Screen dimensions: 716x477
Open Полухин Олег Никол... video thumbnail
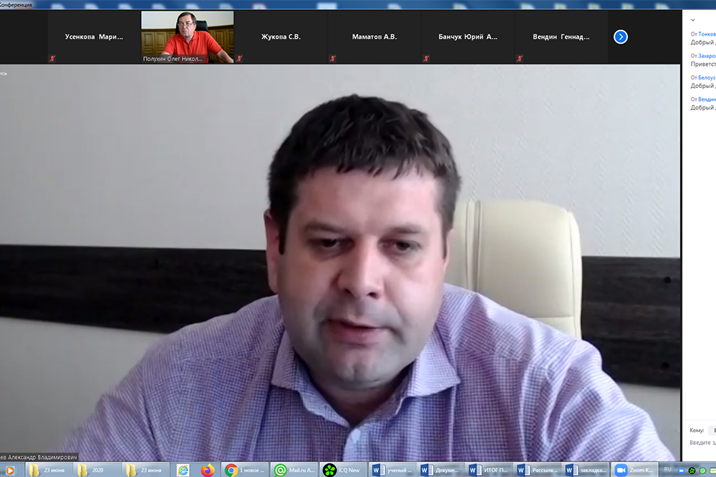tap(187, 36)
